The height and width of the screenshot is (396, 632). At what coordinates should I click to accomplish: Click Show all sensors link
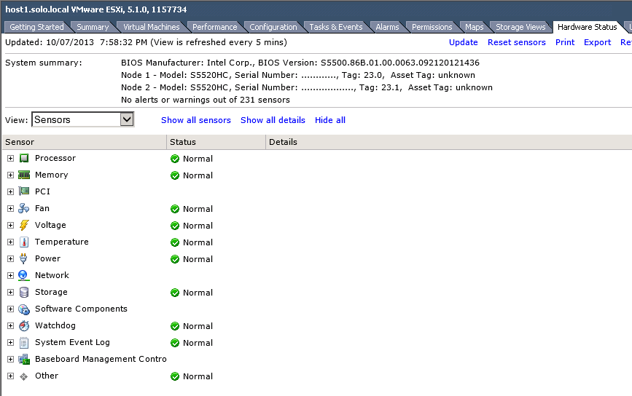[x=196, y=120]
